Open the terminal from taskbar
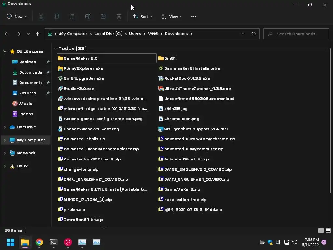This screenshot has height=250, width=333. pyautogui.click(x=54, y=242)
